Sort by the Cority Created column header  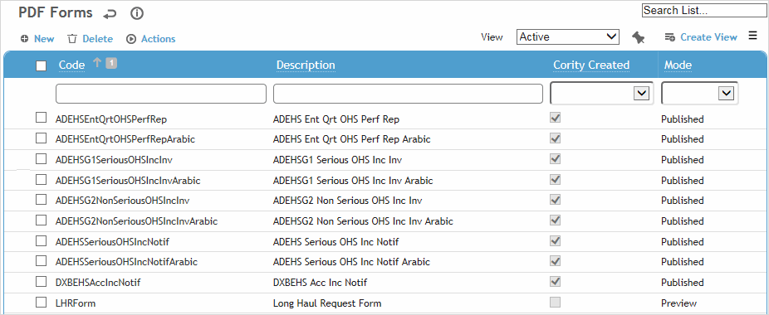pos(591,65)
